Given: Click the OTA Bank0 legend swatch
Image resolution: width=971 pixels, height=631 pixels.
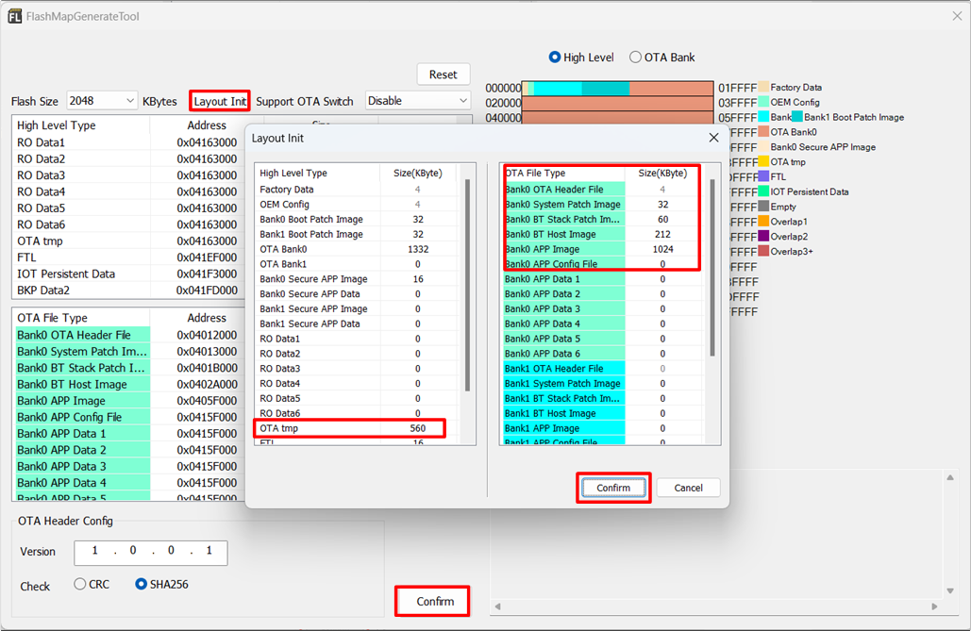Looking at the screenshot, I should [763, 131].
